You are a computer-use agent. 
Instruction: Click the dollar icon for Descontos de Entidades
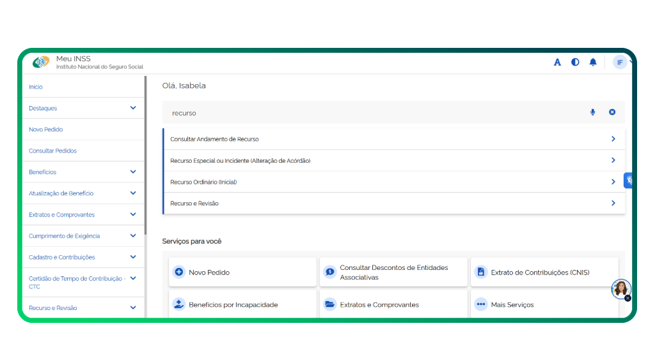coord(329,272)
